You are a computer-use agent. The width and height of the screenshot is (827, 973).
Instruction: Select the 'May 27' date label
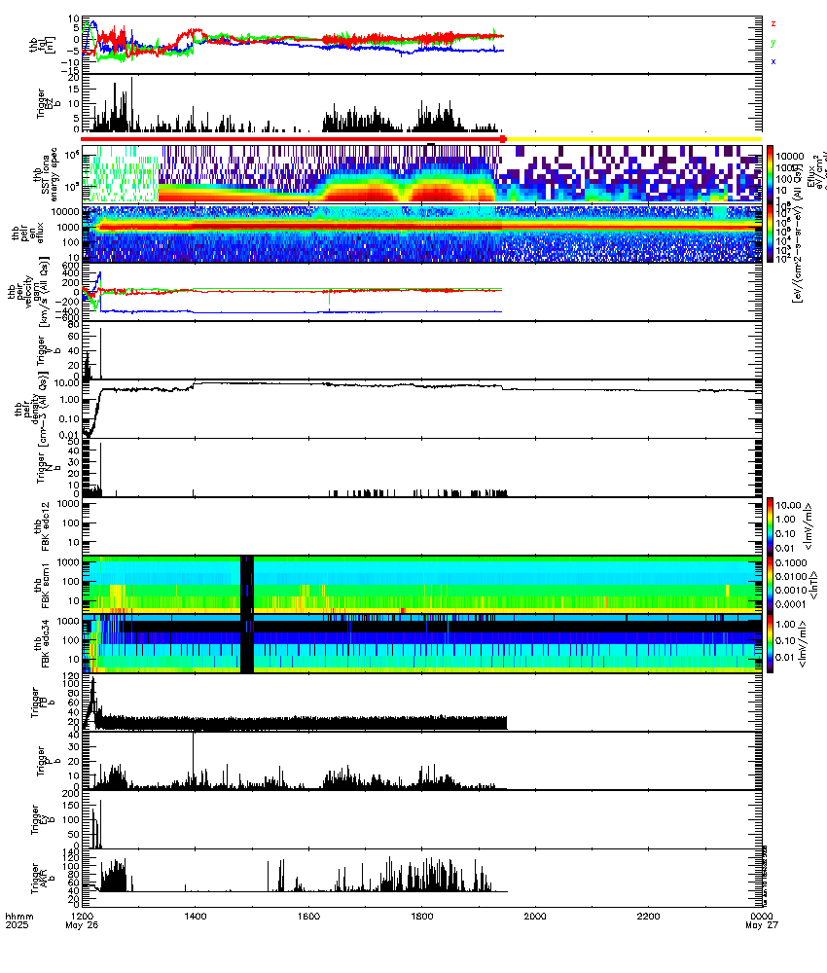762,924
